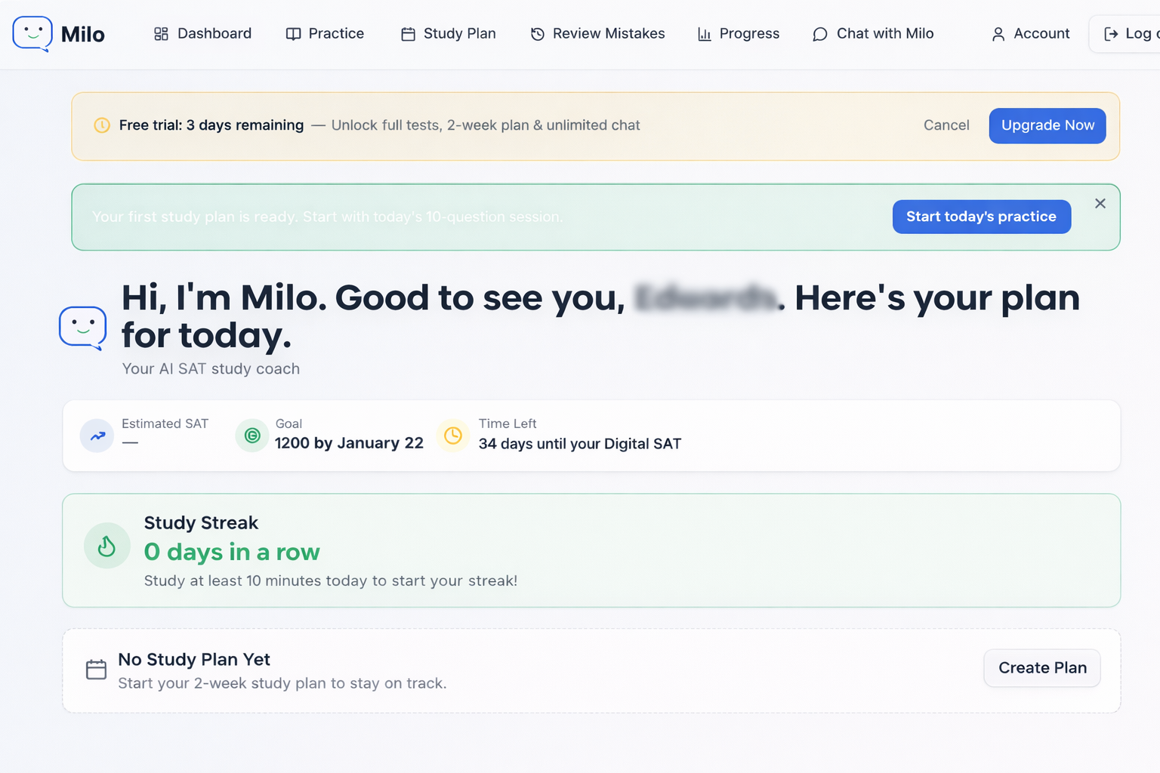Viewport: 1160px width, 773px height.
Task: Click the Milo logo in header
Action: pos(58,34)
